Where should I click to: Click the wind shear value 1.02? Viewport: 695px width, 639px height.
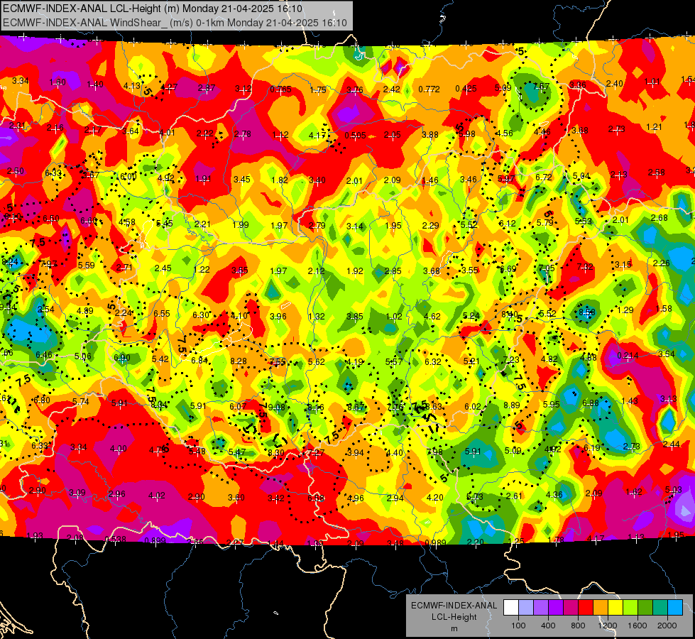tap(394, 317)
